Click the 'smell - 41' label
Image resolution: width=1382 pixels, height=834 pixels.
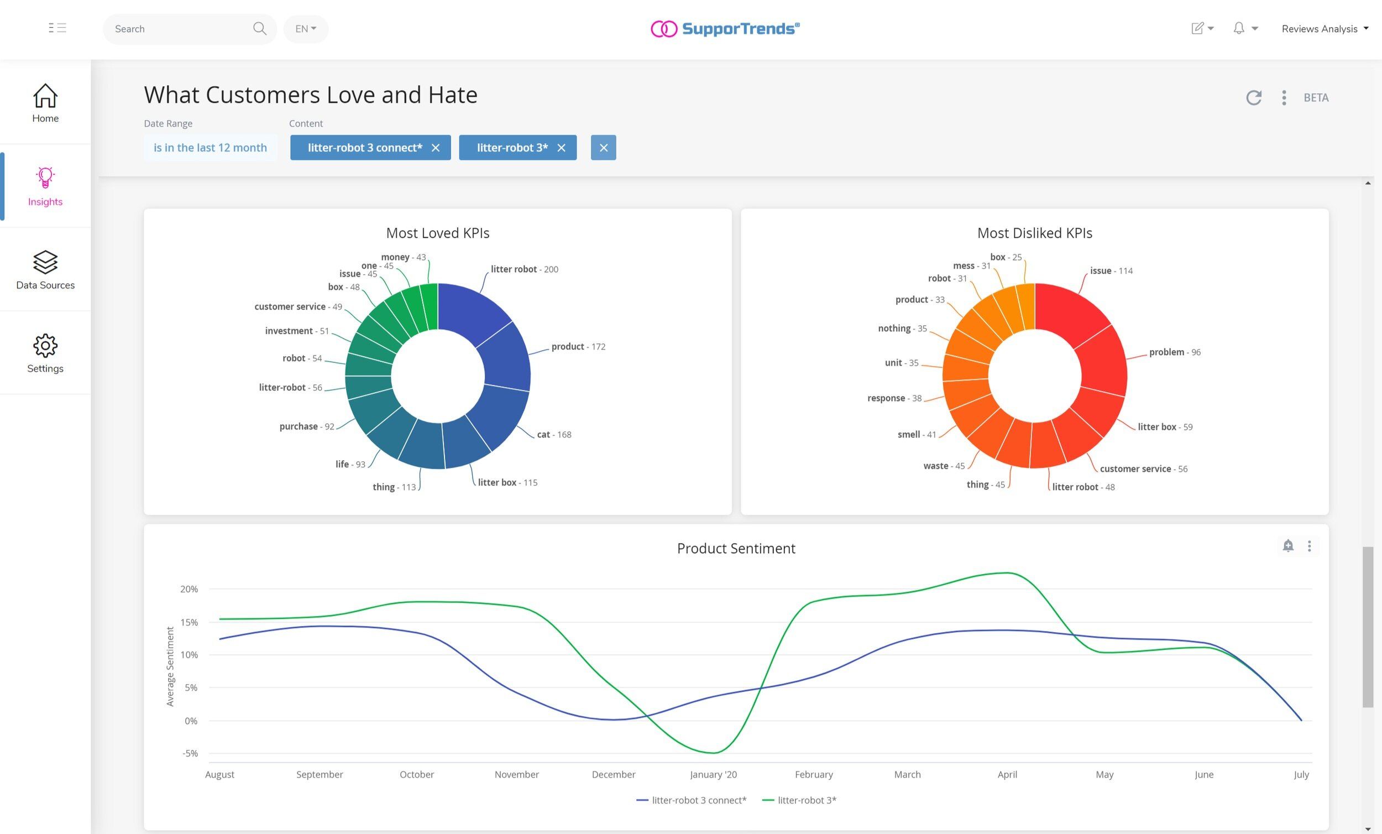(917, 434)
